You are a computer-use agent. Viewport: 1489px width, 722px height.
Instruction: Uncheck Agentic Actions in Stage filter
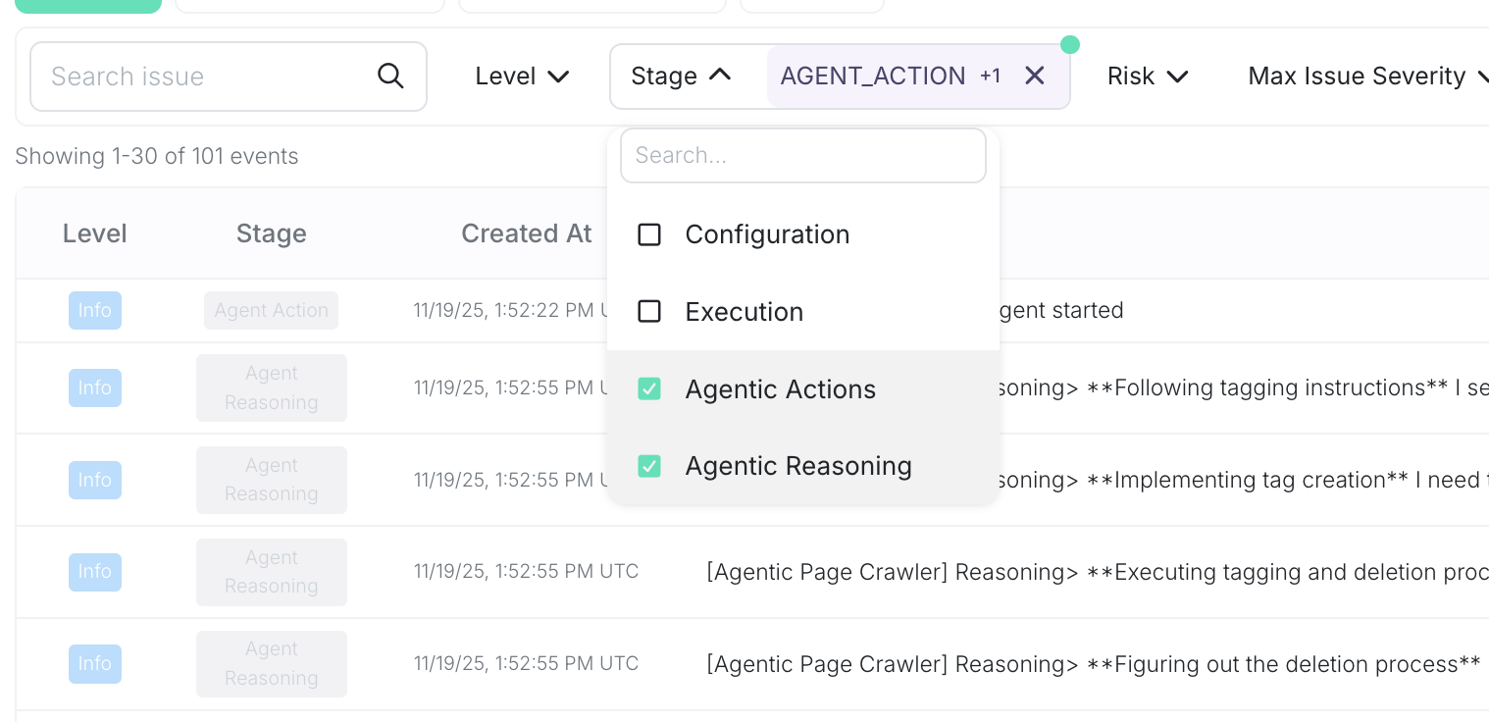pyautogui.click(x=649, y=388)
